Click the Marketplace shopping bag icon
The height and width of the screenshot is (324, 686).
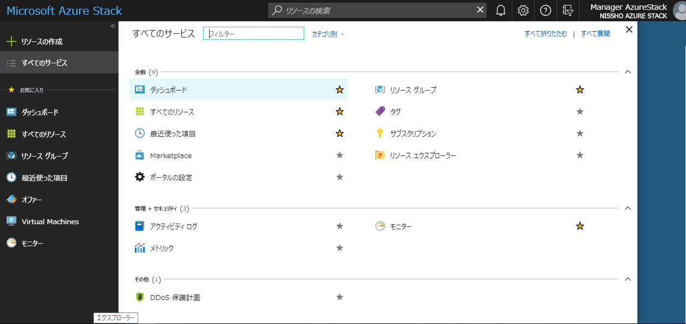[140, 155]
